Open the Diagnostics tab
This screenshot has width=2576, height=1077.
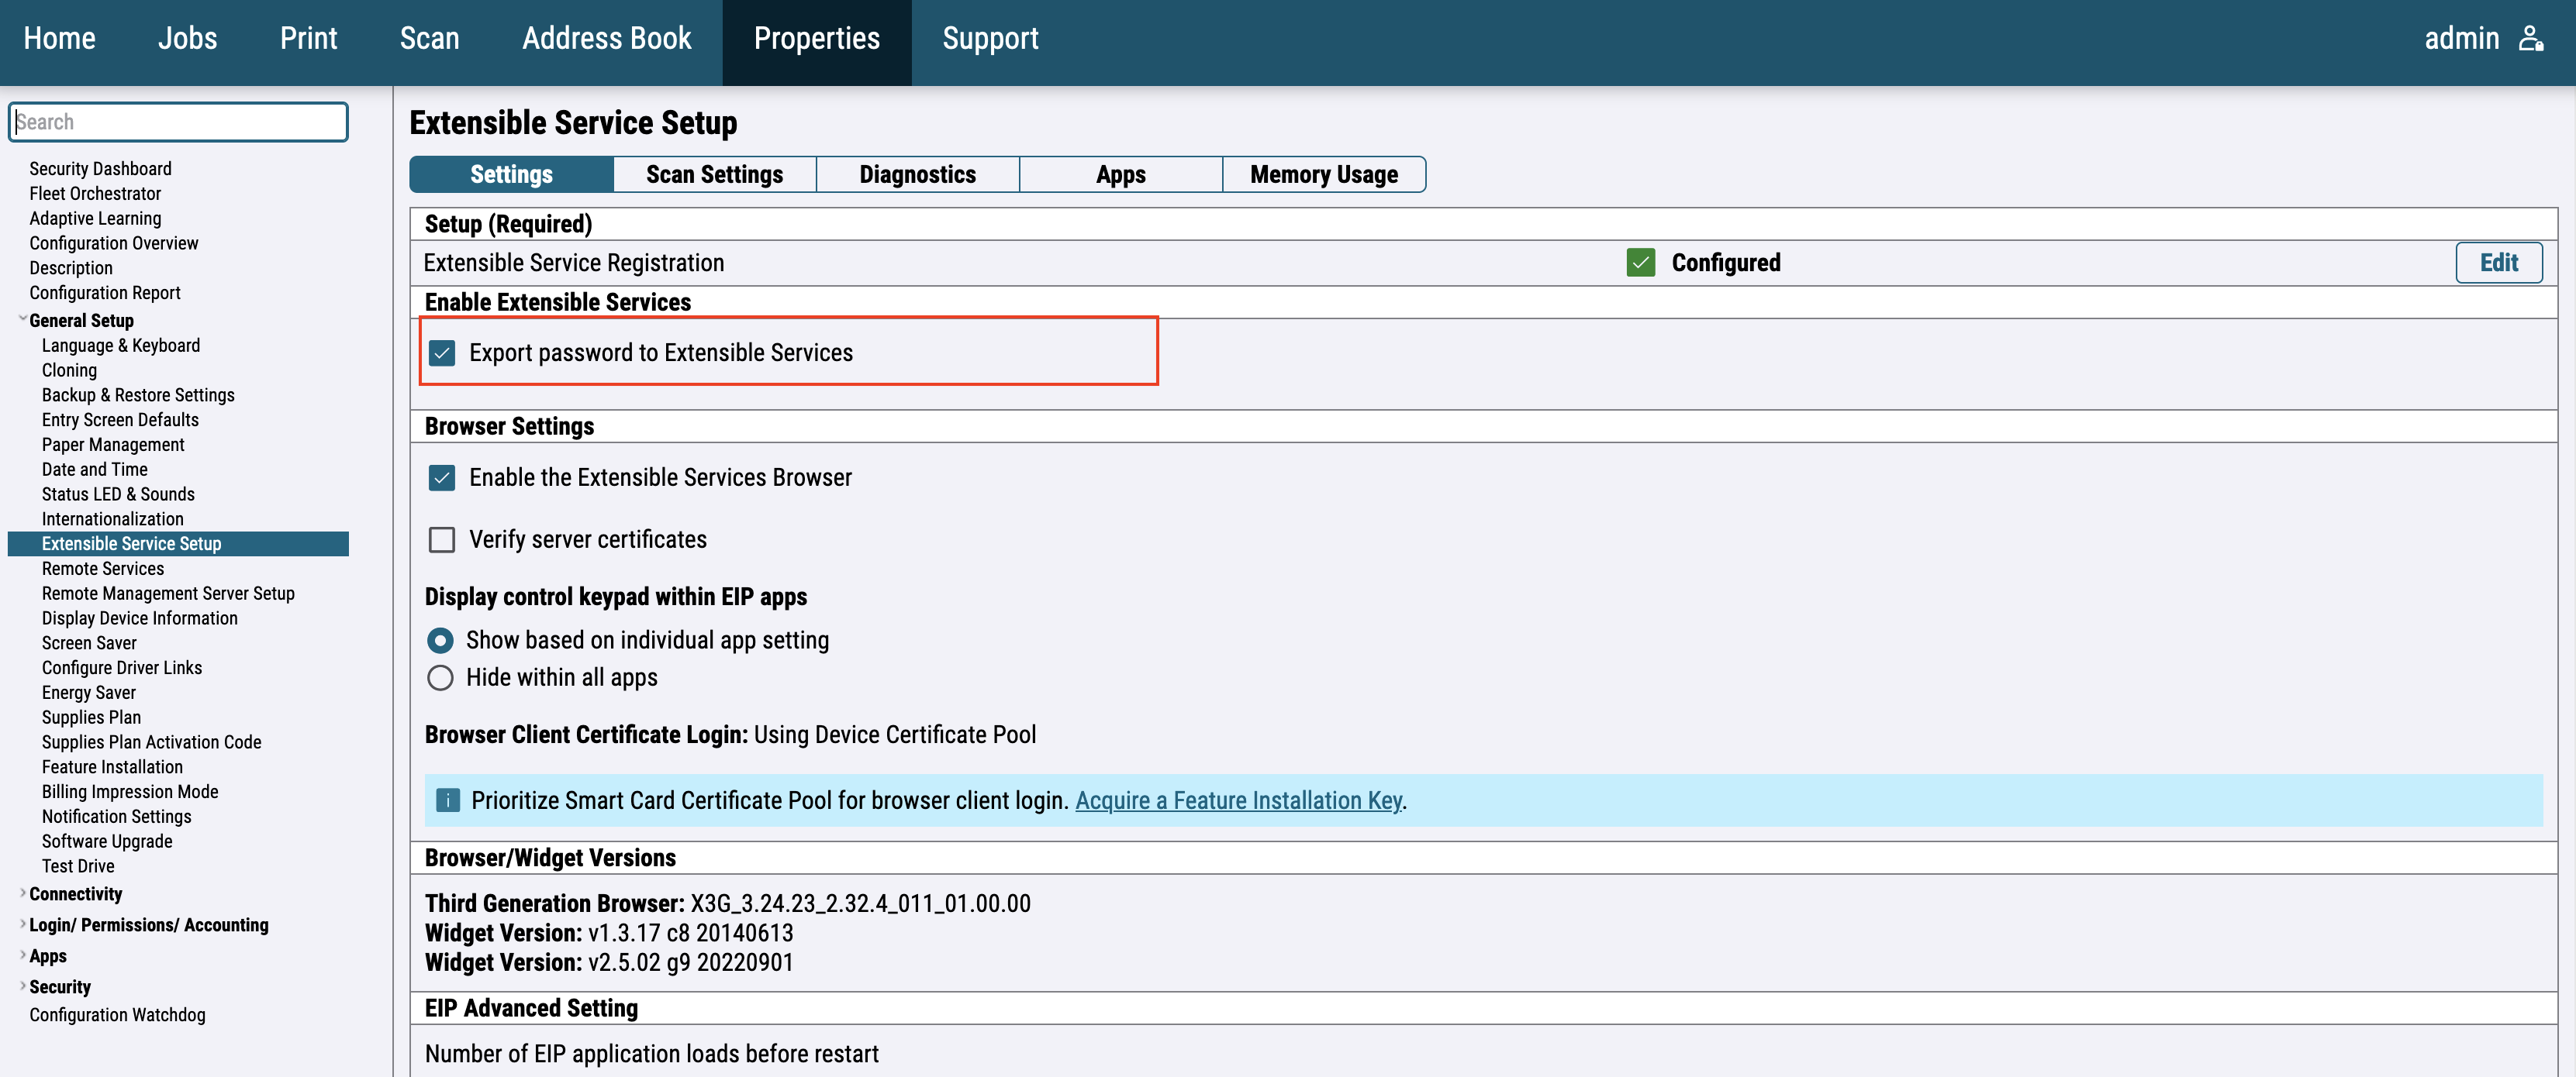(917, 175)
